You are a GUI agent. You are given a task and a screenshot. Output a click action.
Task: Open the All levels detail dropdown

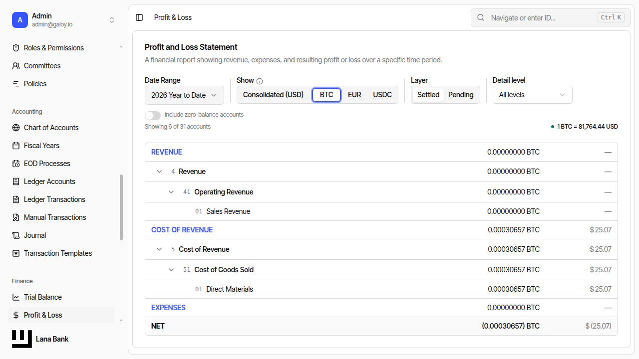pyautogui.click(x=532, y=95)
